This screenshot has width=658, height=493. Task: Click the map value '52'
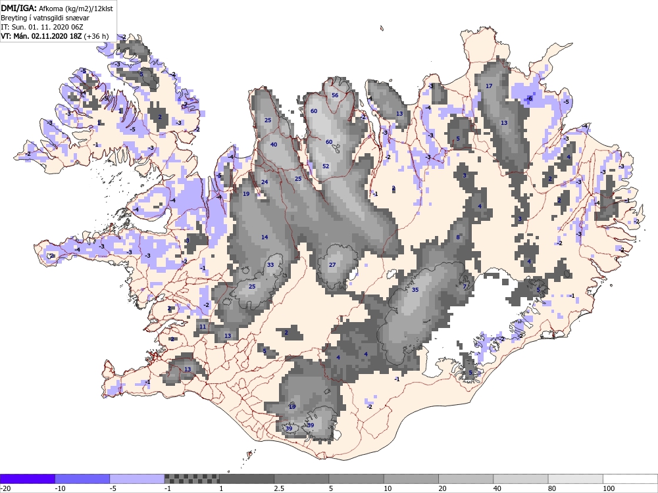326,166
